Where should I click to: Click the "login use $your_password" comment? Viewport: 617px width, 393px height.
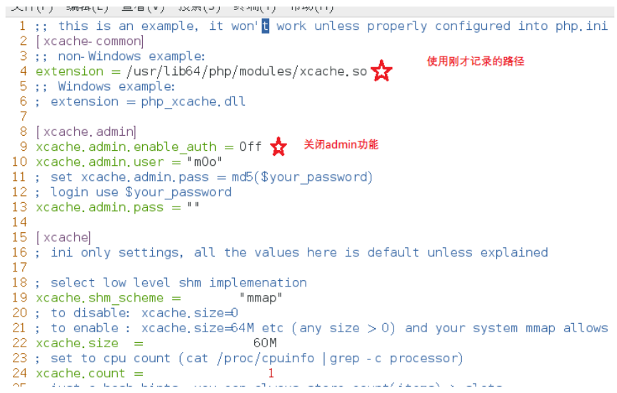pos(134,192)
